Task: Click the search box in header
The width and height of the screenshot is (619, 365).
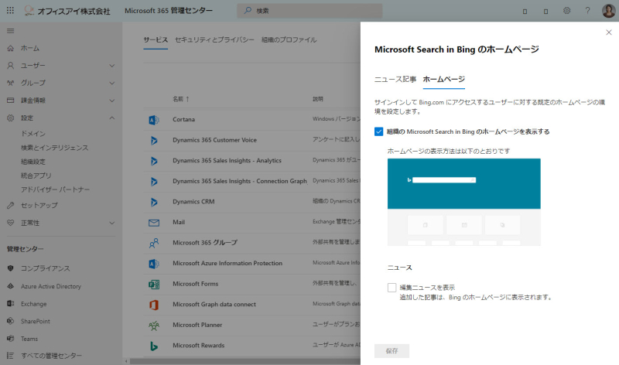Action: pyautogui.click(x=309, y=11)
